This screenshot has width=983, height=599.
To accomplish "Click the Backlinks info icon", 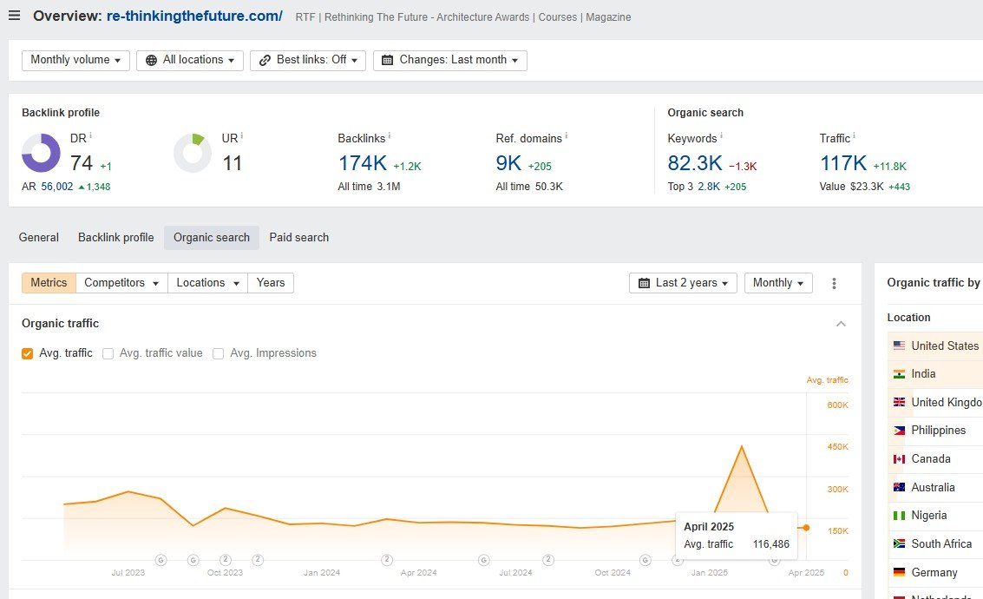I will click(x=390, y=135).
